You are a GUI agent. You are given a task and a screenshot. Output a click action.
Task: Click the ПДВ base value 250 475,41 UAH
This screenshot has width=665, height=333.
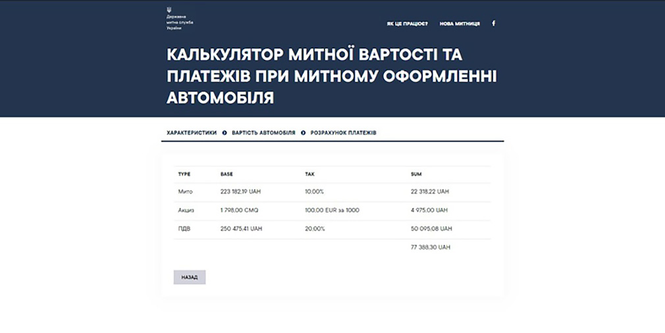241,228
